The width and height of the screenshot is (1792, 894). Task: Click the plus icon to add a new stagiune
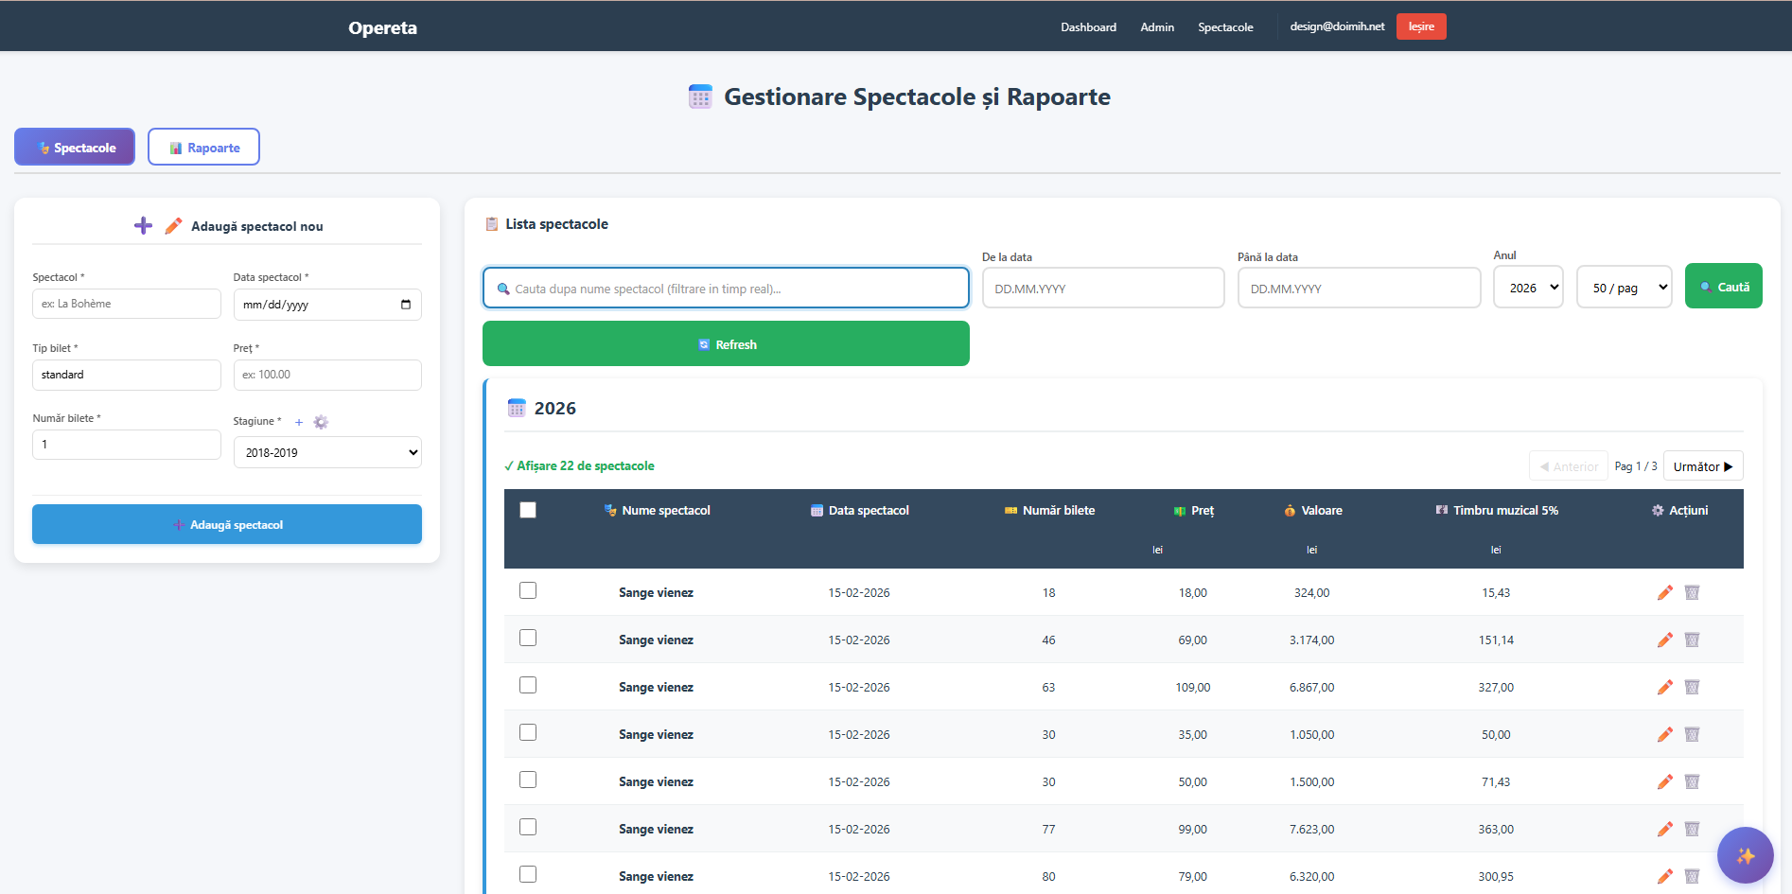[x=299, y=422]
